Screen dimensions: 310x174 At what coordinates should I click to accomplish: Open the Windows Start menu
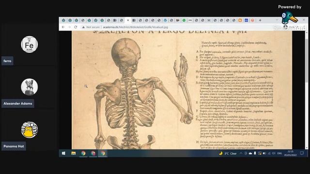[x=63, y=153]
